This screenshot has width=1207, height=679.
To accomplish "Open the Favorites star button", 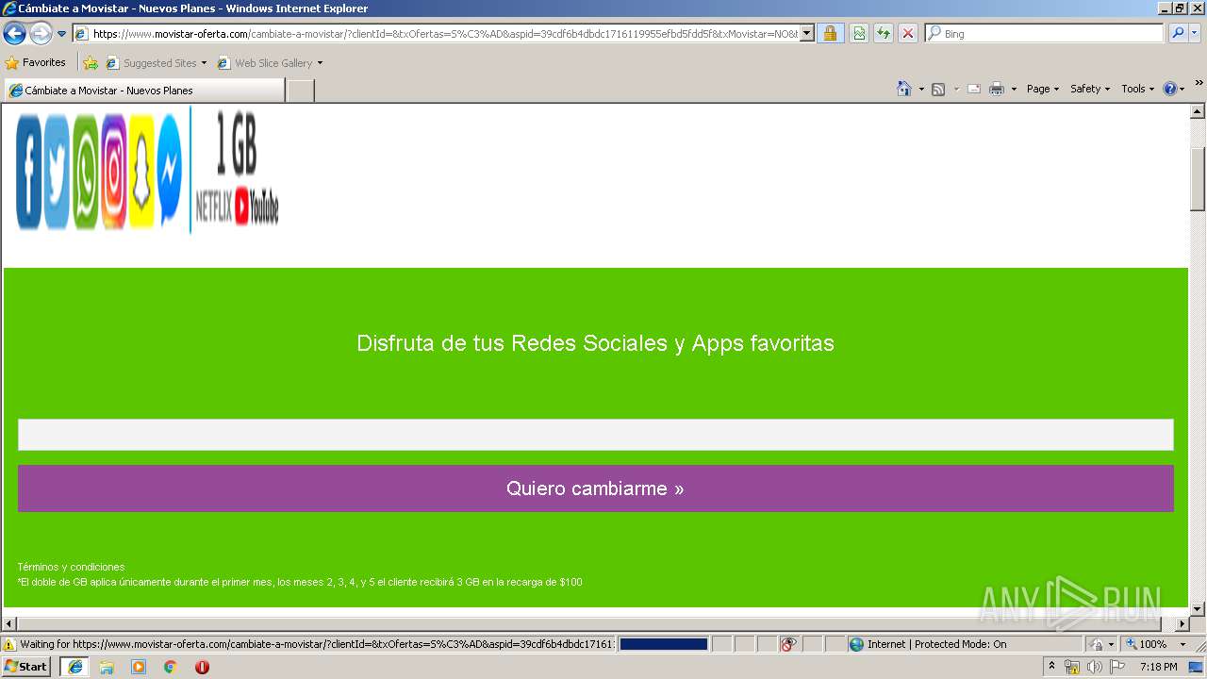I will click(36, 63).
